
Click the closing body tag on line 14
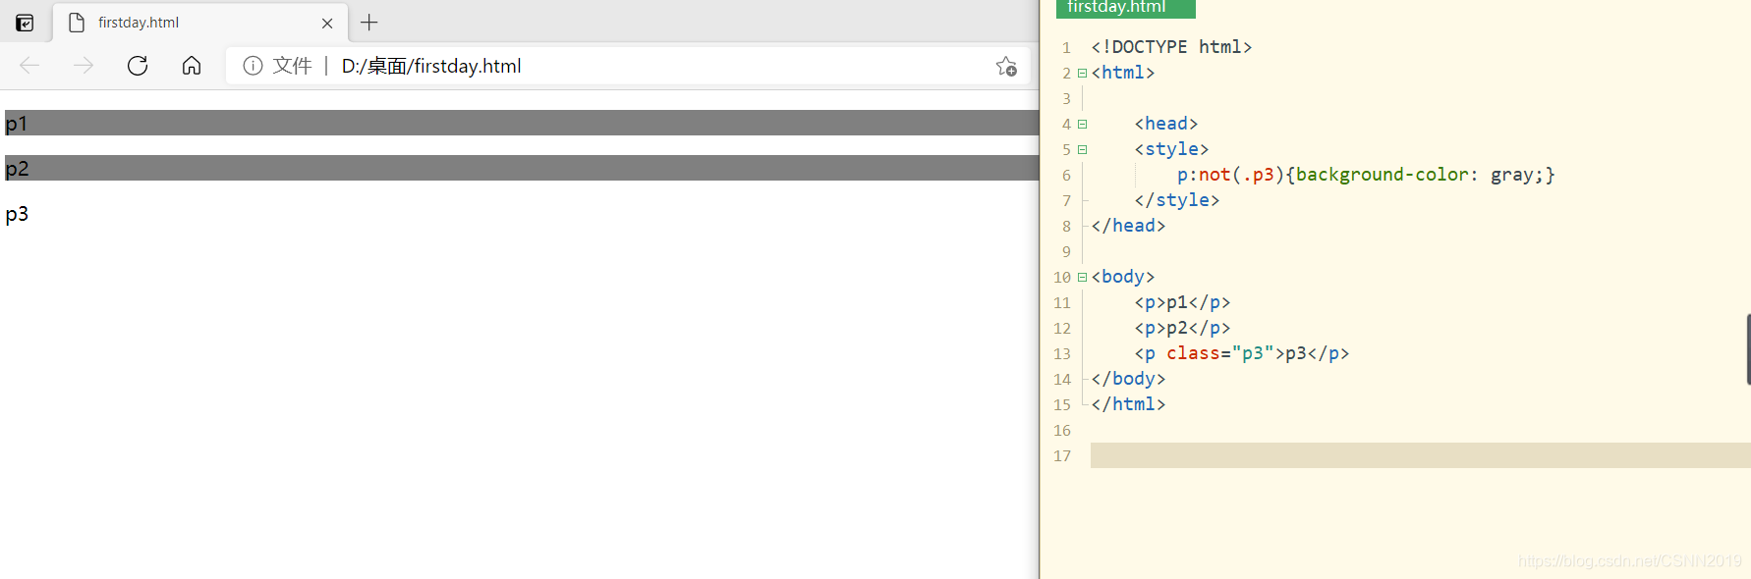1128,379
